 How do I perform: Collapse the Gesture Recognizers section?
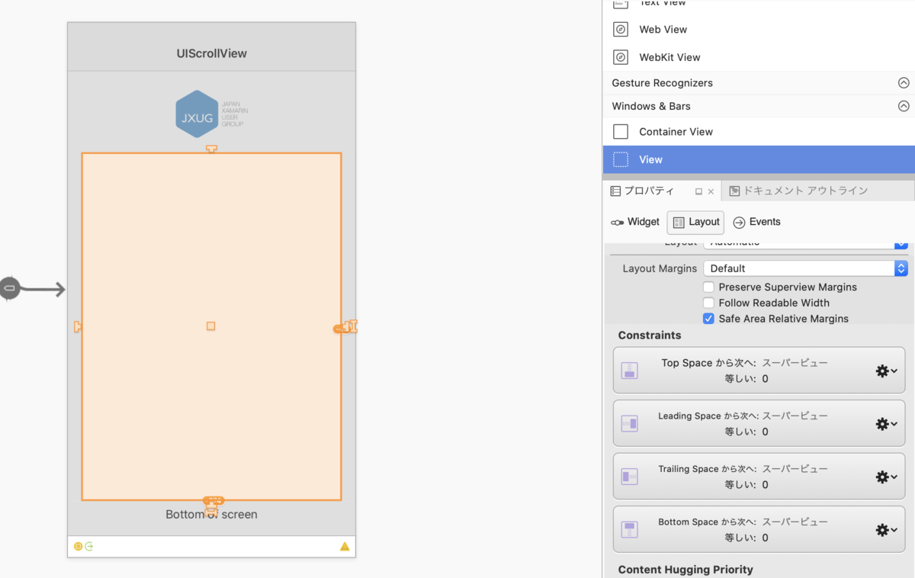tap(904, 82)
